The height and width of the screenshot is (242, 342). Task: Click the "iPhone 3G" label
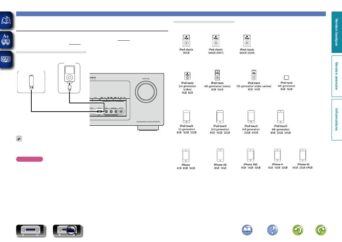point(220,165)
